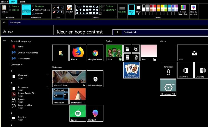Click the Uitvouwen expander in the pictured app list
Viewport: 208px width, 127px height.
coord(17,65)
